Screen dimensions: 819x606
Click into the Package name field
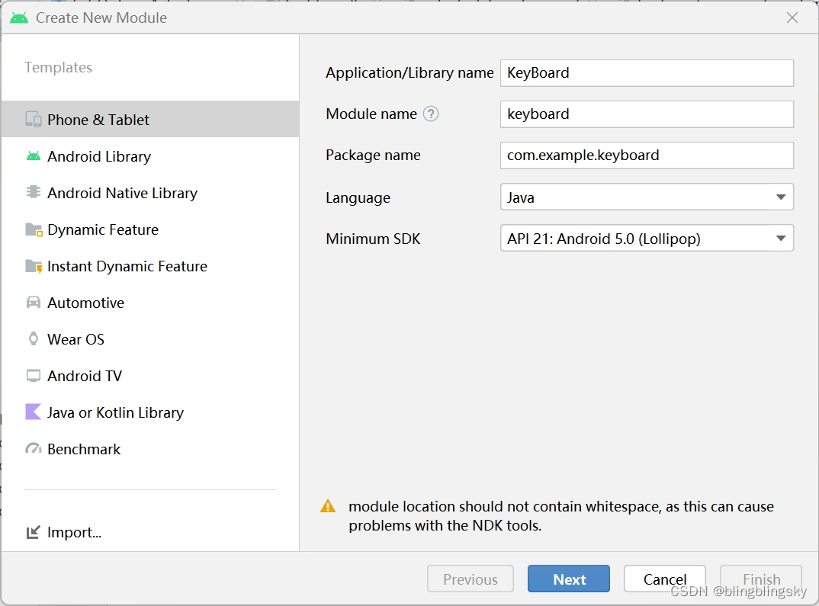647,156
